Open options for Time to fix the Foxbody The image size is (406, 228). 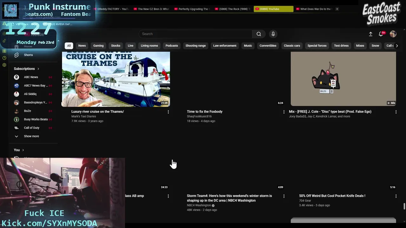point(284,112)
